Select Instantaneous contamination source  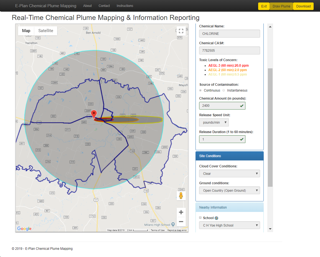coord(224,90)
